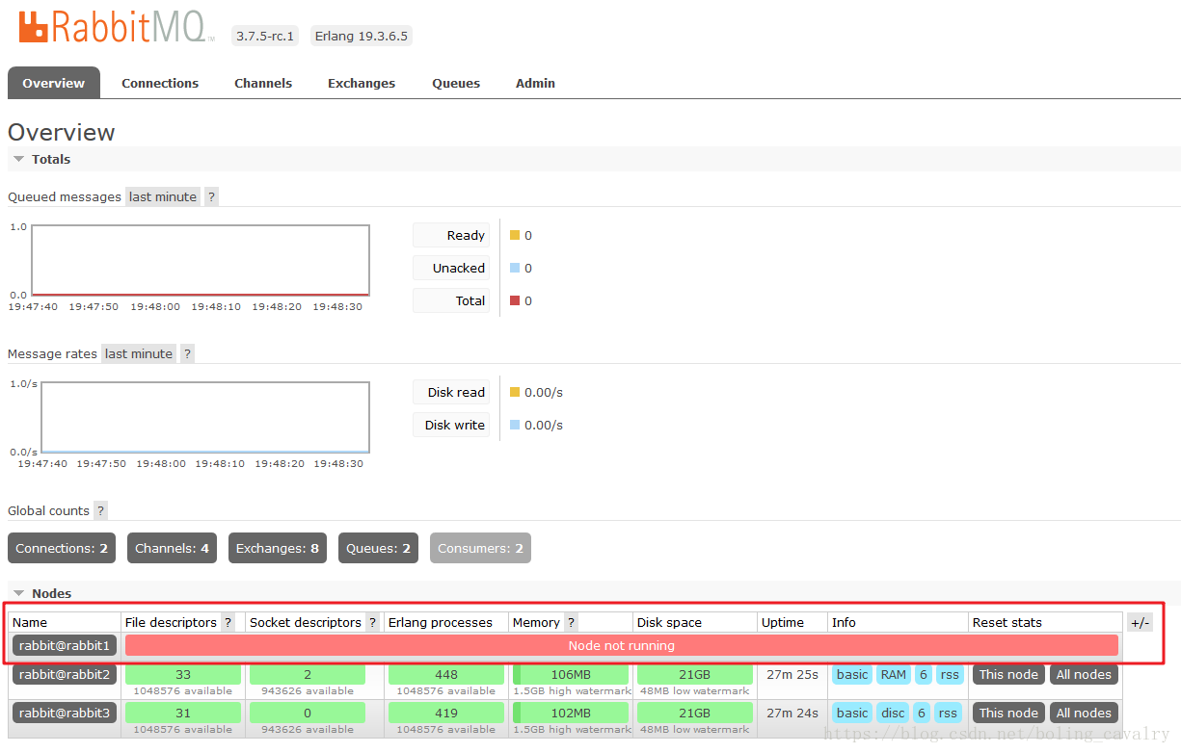Open node rabbit@rabbit2
This screenshot has height=753, width=1181.
pos(65,674)
